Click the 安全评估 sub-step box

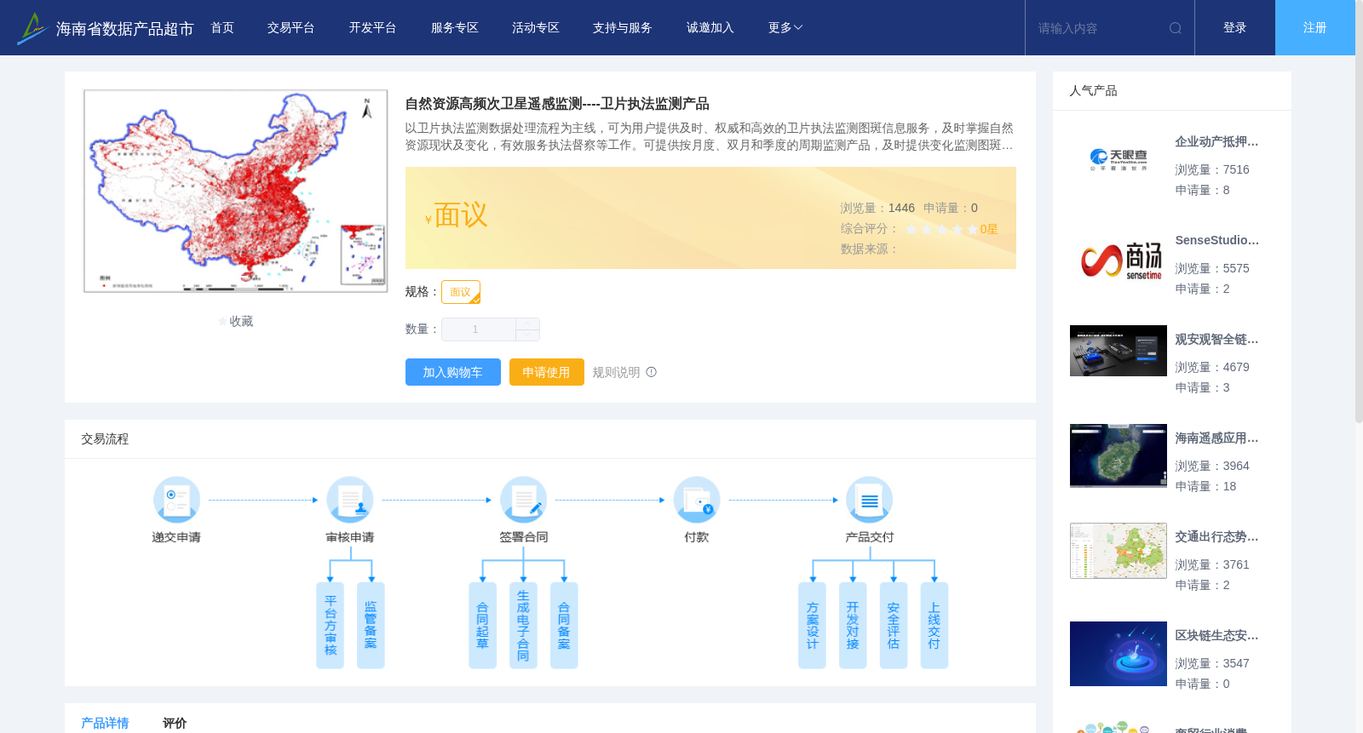[894, 626]
